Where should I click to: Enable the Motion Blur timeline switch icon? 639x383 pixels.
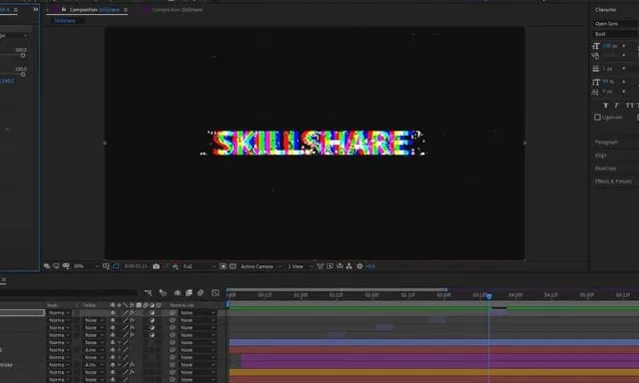click(x=201, y=293)
